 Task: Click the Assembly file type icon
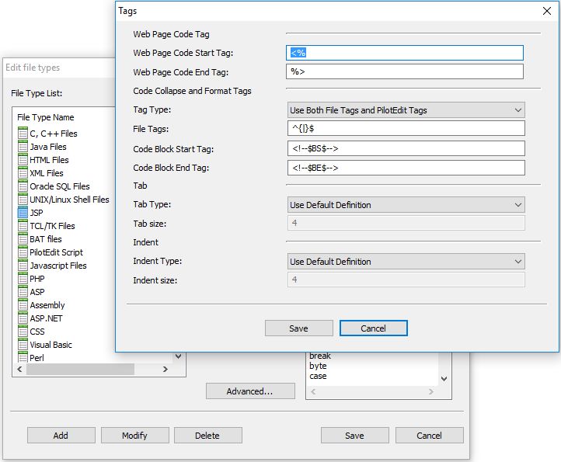[x=23, y=305]
